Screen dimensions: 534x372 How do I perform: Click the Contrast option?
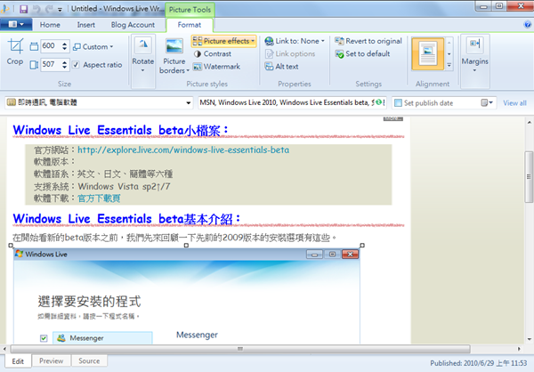click(213, 53)
